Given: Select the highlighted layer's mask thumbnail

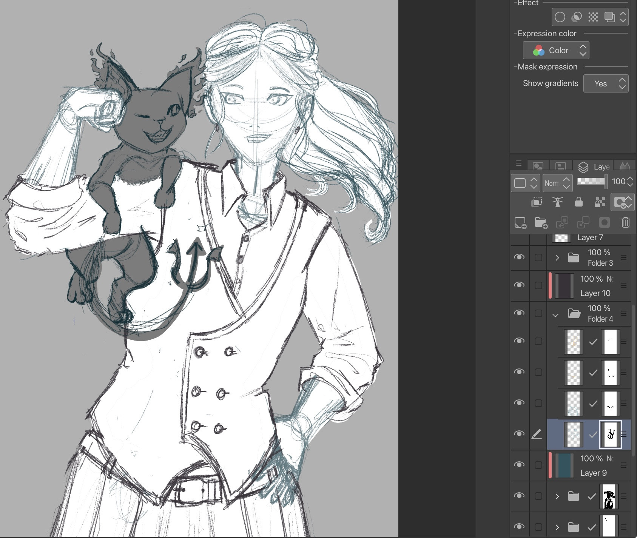Looking at the screenshot, I should coord(611,435).
